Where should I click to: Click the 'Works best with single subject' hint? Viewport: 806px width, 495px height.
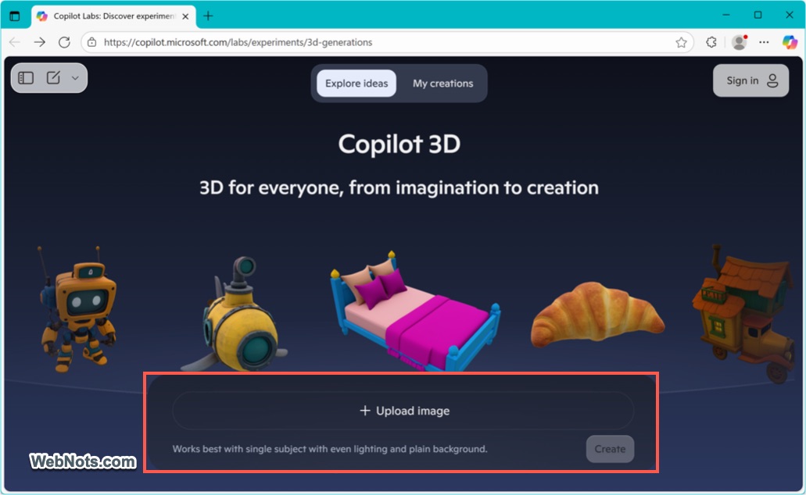[x=329, y=449]
